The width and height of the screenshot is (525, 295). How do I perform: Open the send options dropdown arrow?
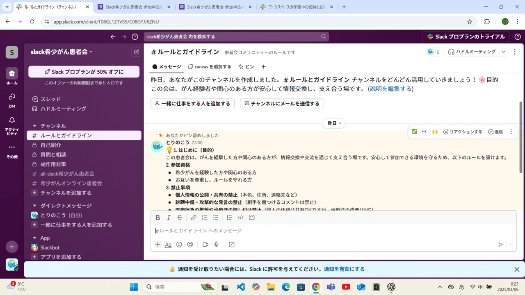pos(511,245)
